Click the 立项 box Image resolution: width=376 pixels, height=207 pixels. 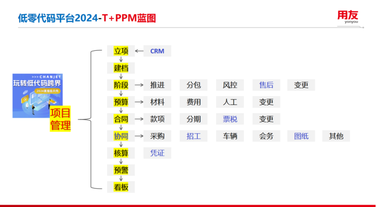pyautogui.click(x=121, y=51)
